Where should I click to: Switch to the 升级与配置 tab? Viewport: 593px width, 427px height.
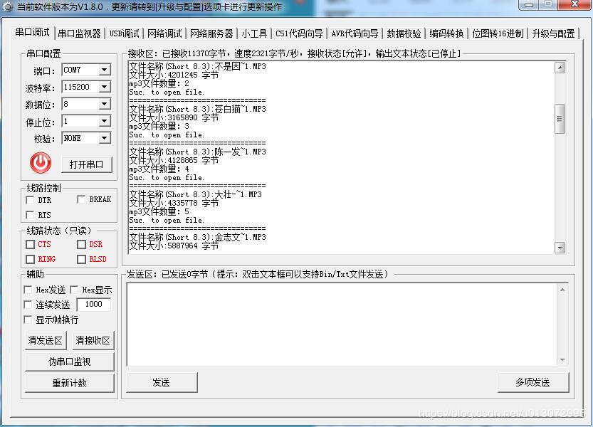pos(553,33)
